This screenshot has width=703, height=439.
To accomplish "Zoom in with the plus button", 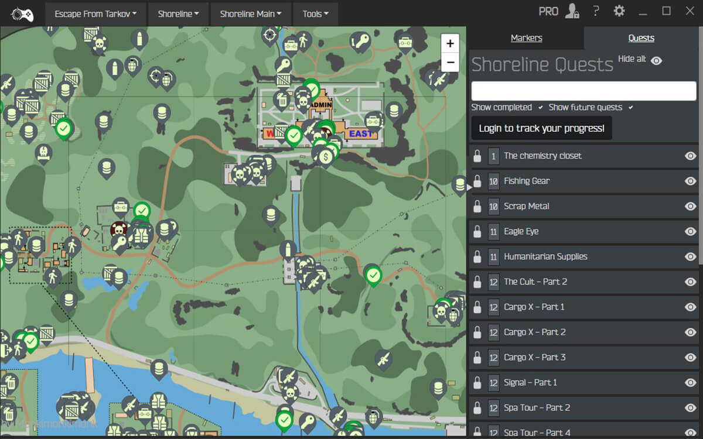I will pyautogui.click(x=450, y=43).
